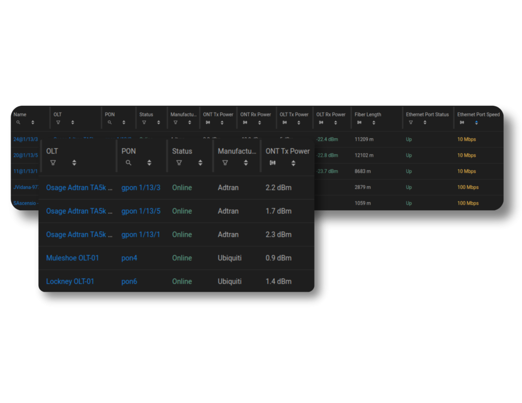
Task: Open the PON search icon in the popup panel
Action: [127, 162]
